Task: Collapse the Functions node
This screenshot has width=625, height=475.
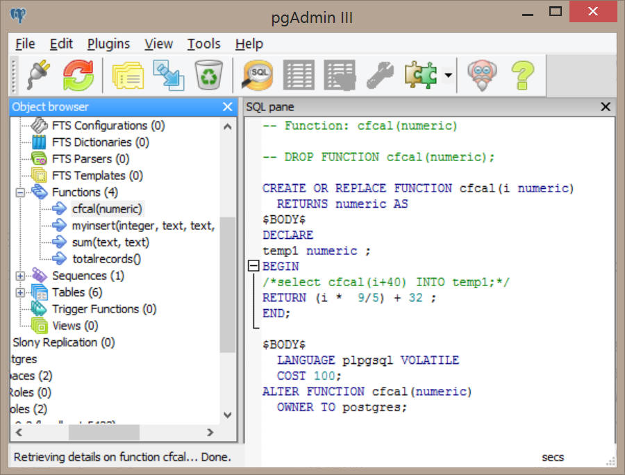Action: point(20,193)
